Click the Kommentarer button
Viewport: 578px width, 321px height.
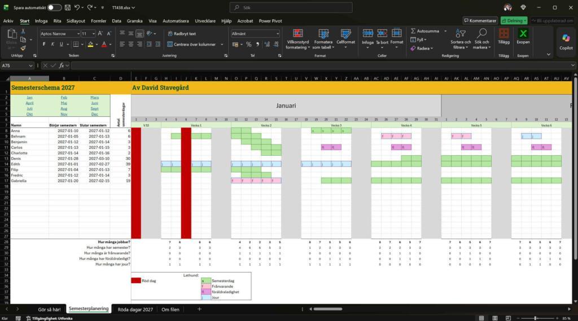[x=480, y=21]
